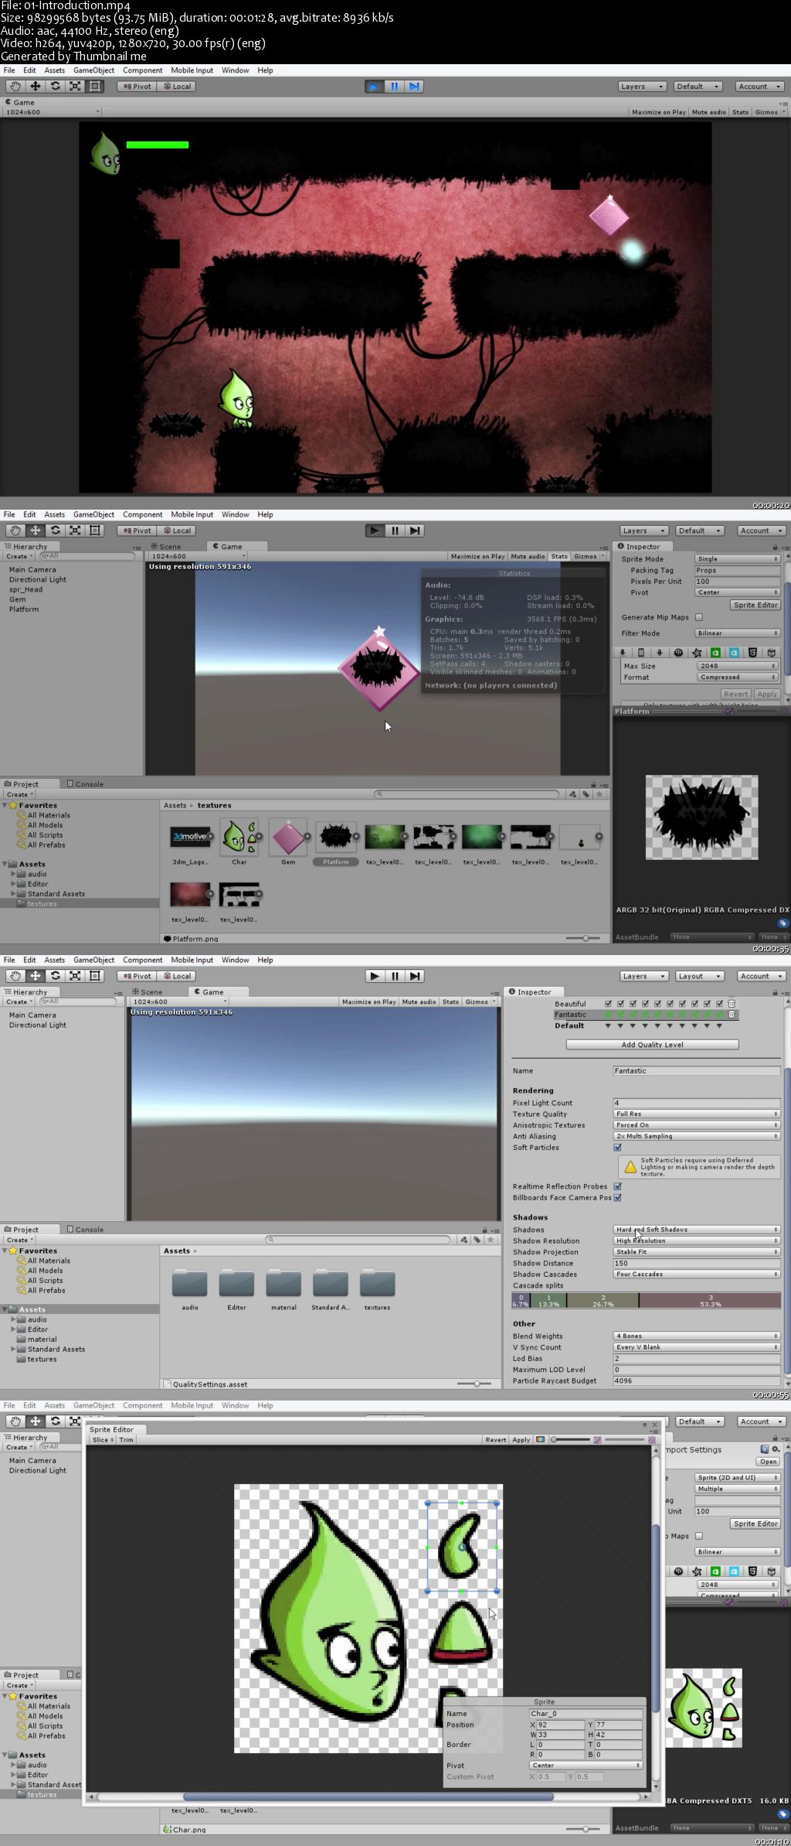Select the Scale tool in the 00:00:35 frame
This screenshot has height=1846, width=791.
coord(75,531)
